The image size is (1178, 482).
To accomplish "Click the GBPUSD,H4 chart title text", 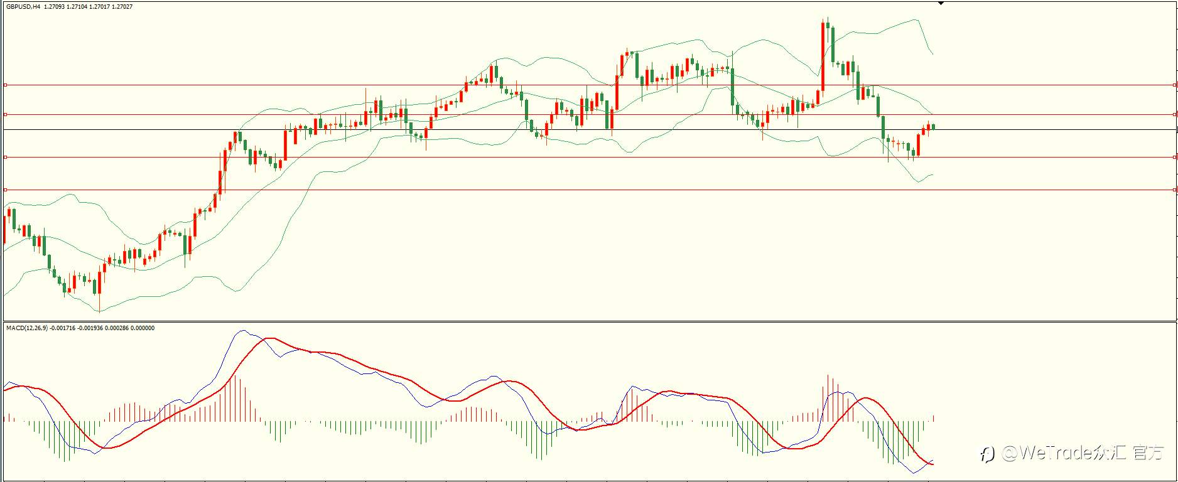I will pos(24,6).
